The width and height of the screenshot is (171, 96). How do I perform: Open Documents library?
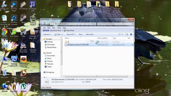pos(50,56)
